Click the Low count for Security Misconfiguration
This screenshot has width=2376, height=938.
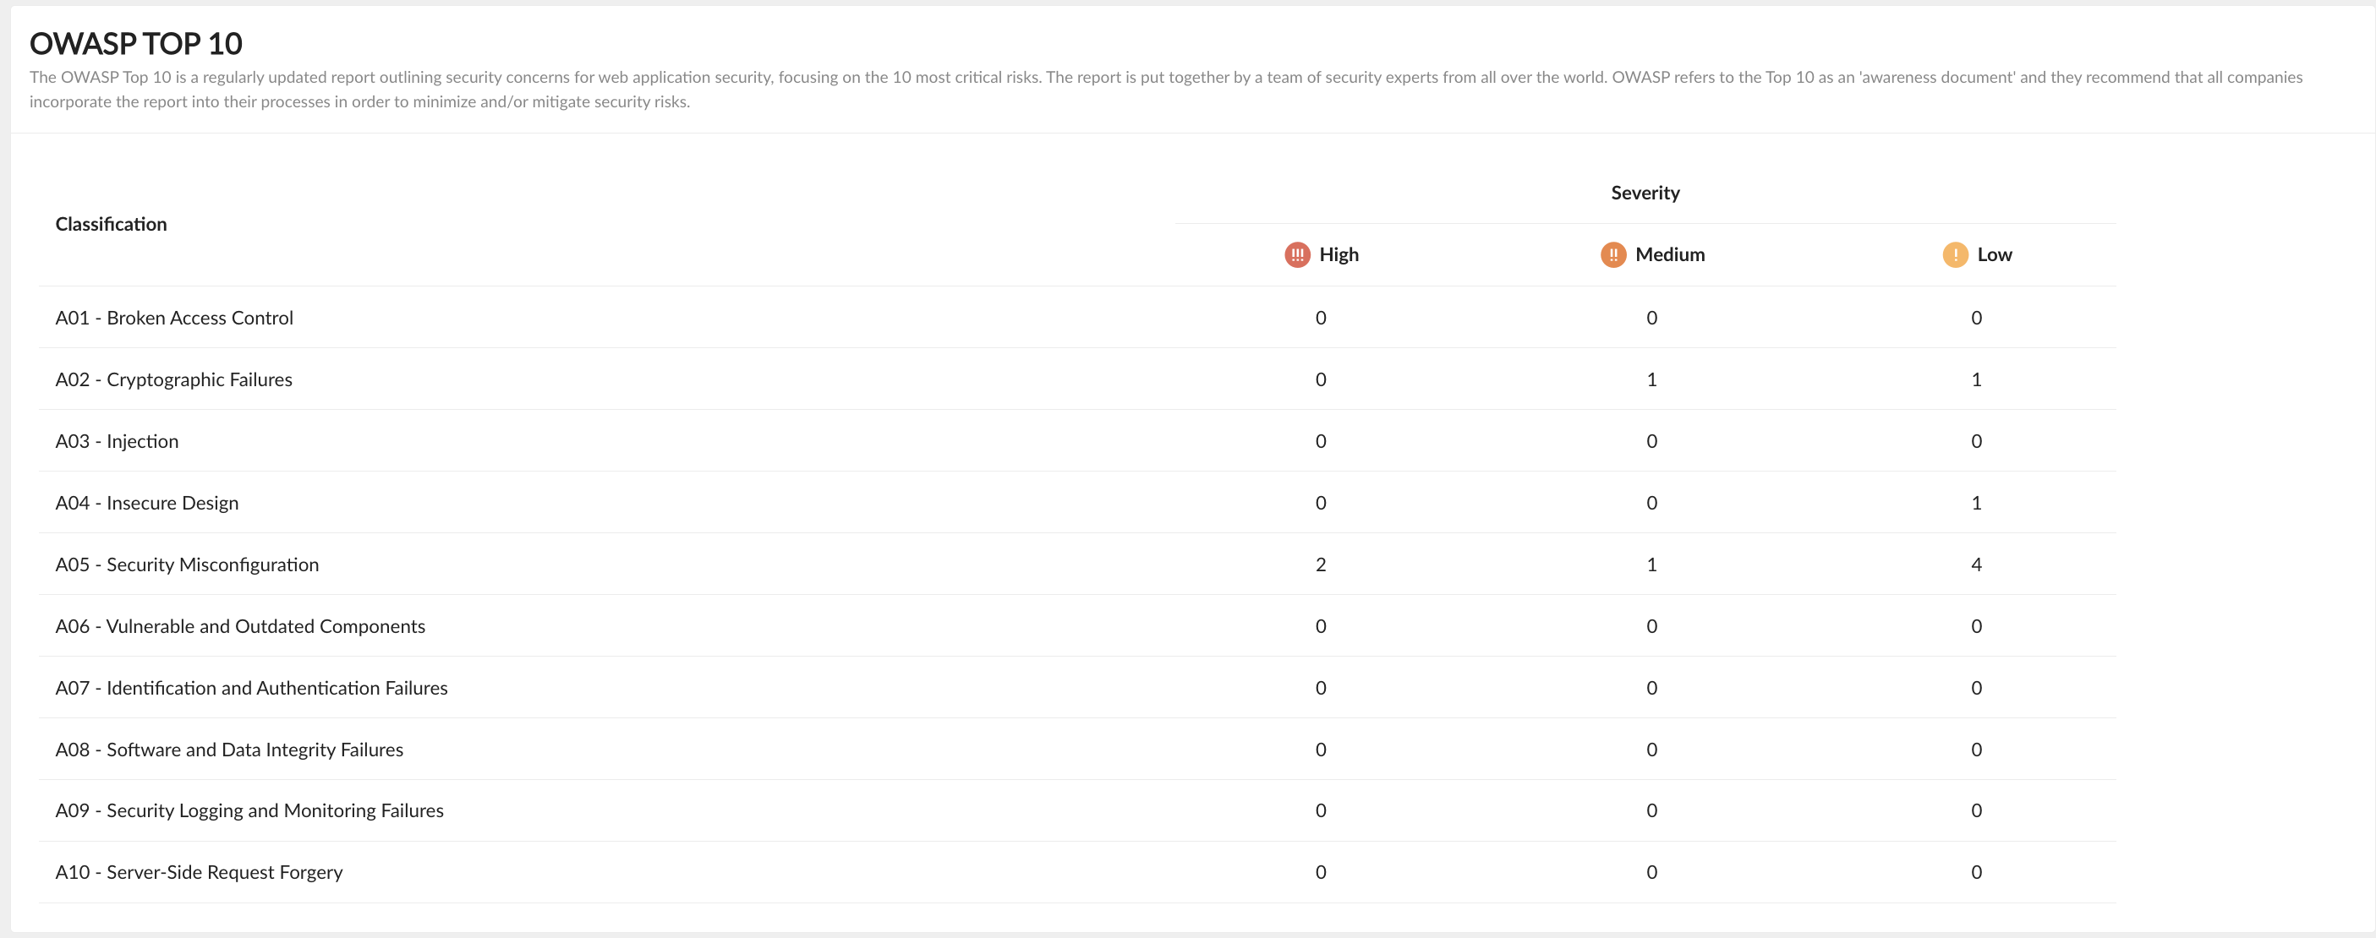coord(1976,564)
